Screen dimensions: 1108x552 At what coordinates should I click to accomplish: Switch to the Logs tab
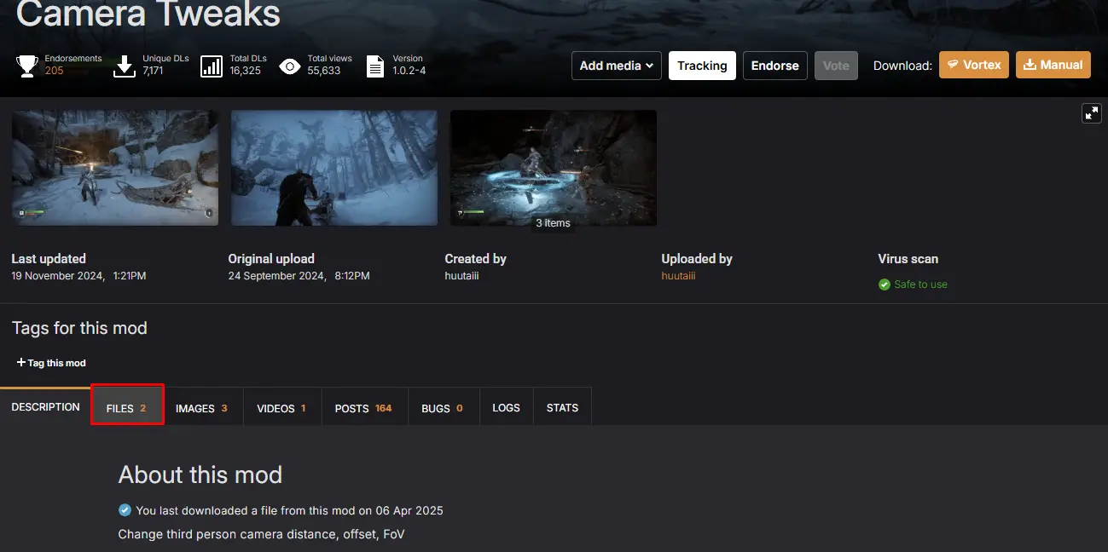point(506,408)
